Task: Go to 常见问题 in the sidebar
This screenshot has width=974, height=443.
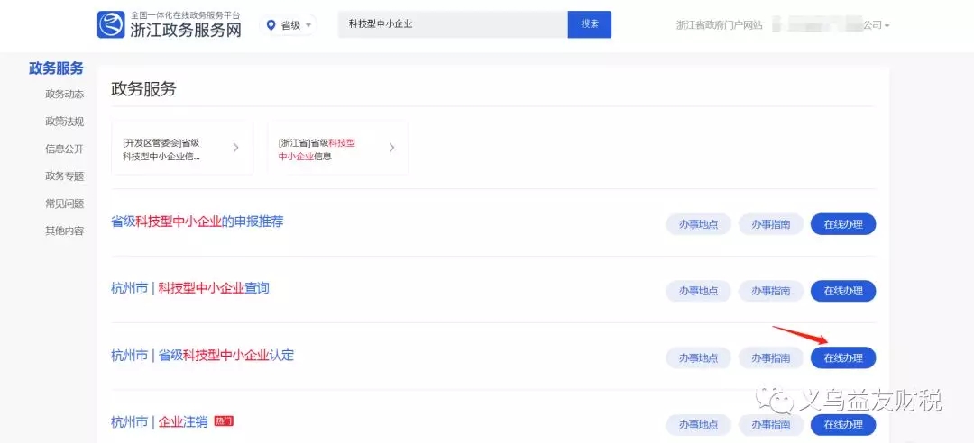Action: coord(64,203)
